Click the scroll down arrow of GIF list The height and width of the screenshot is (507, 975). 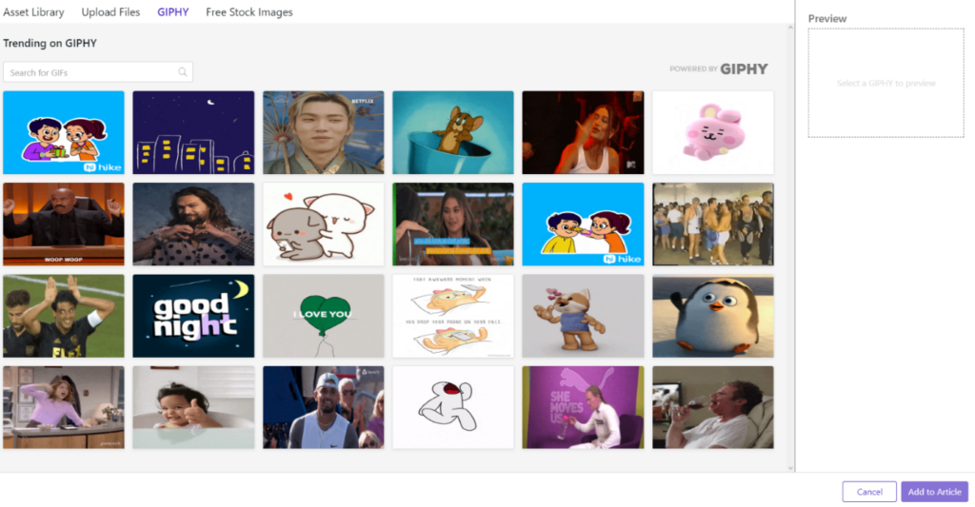coord(790,468)
